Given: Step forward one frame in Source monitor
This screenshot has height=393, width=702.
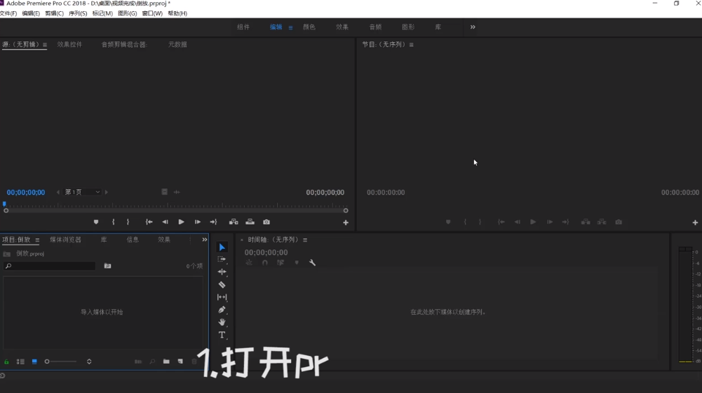Looking at the screenshot, I should click(198, 222).
